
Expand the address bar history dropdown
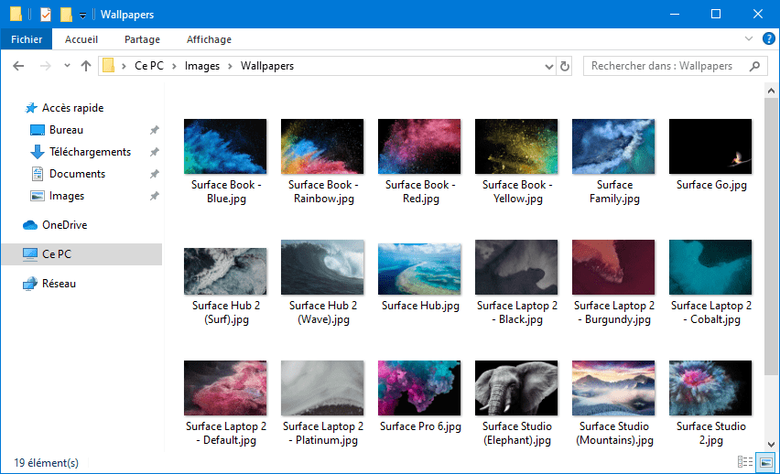coord(548,66)
